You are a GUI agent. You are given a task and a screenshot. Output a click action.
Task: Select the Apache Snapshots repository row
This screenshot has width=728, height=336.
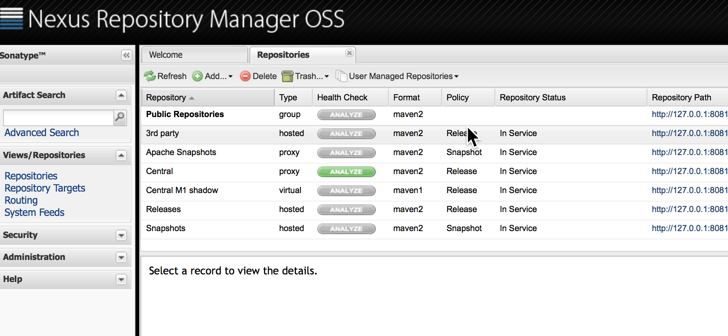[x=181, y=152]
